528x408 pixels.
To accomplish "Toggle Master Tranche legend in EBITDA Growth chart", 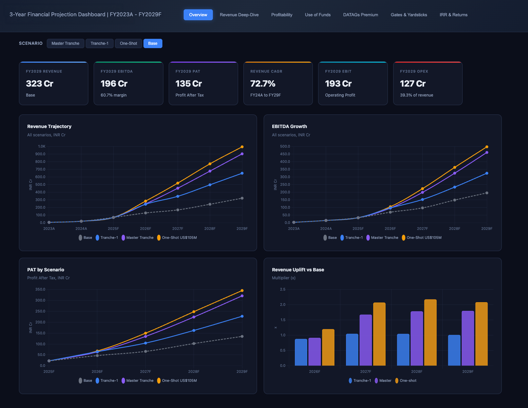I will coord(382,238).
